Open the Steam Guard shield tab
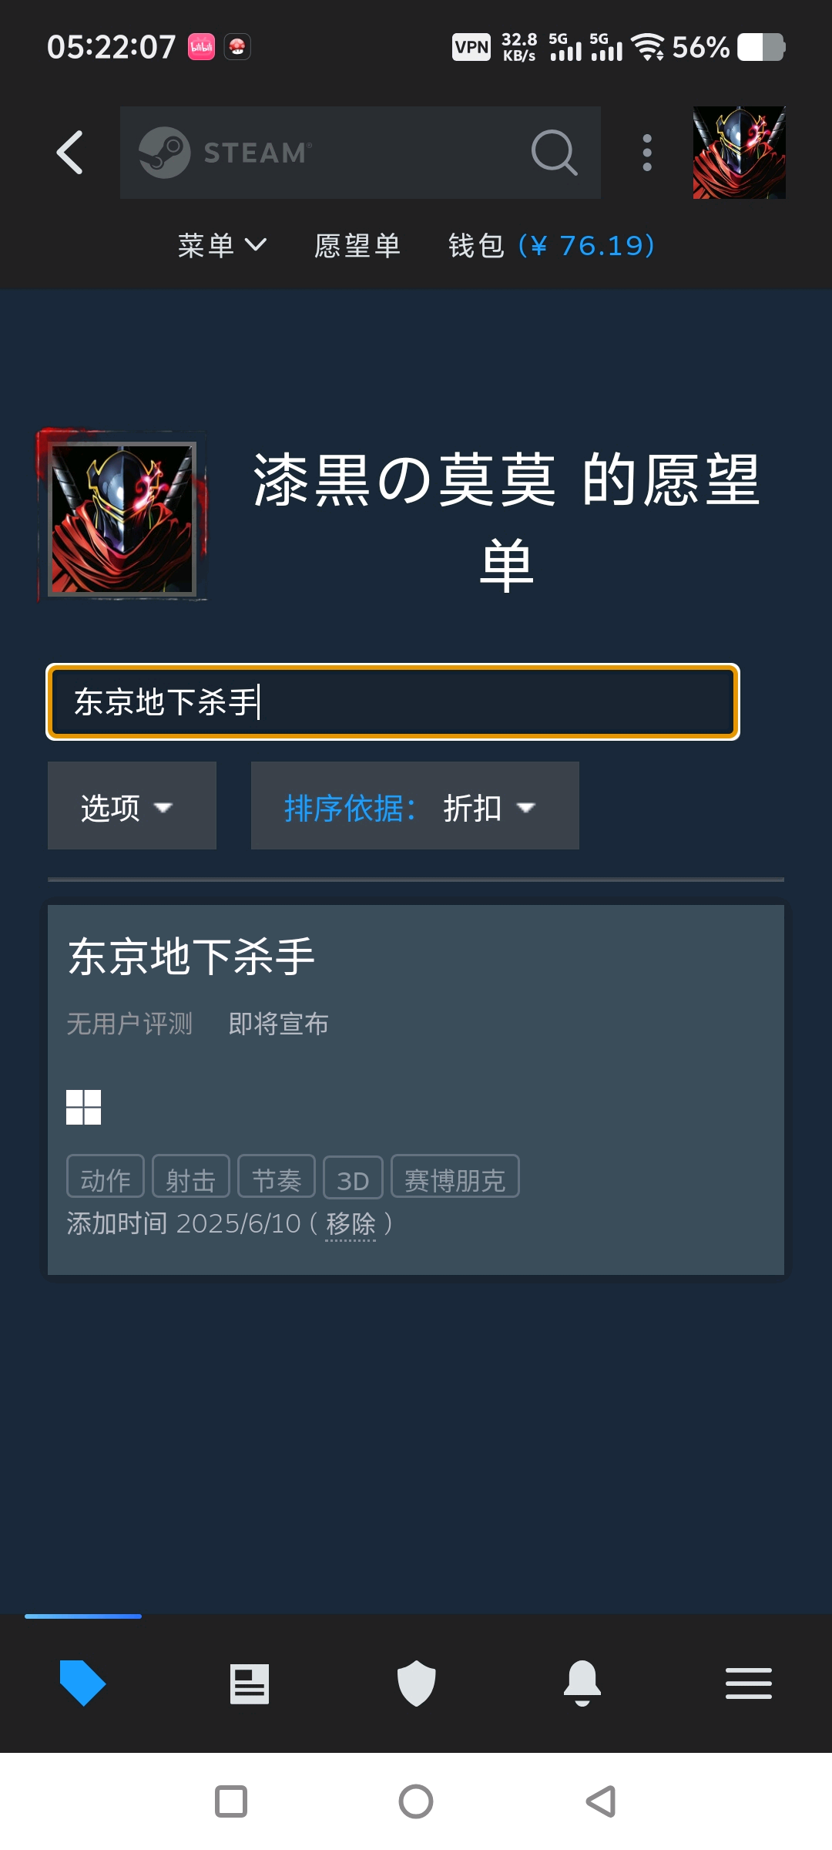The width and height of the screenshot is (832, 1850). [x=416, y=1683]
